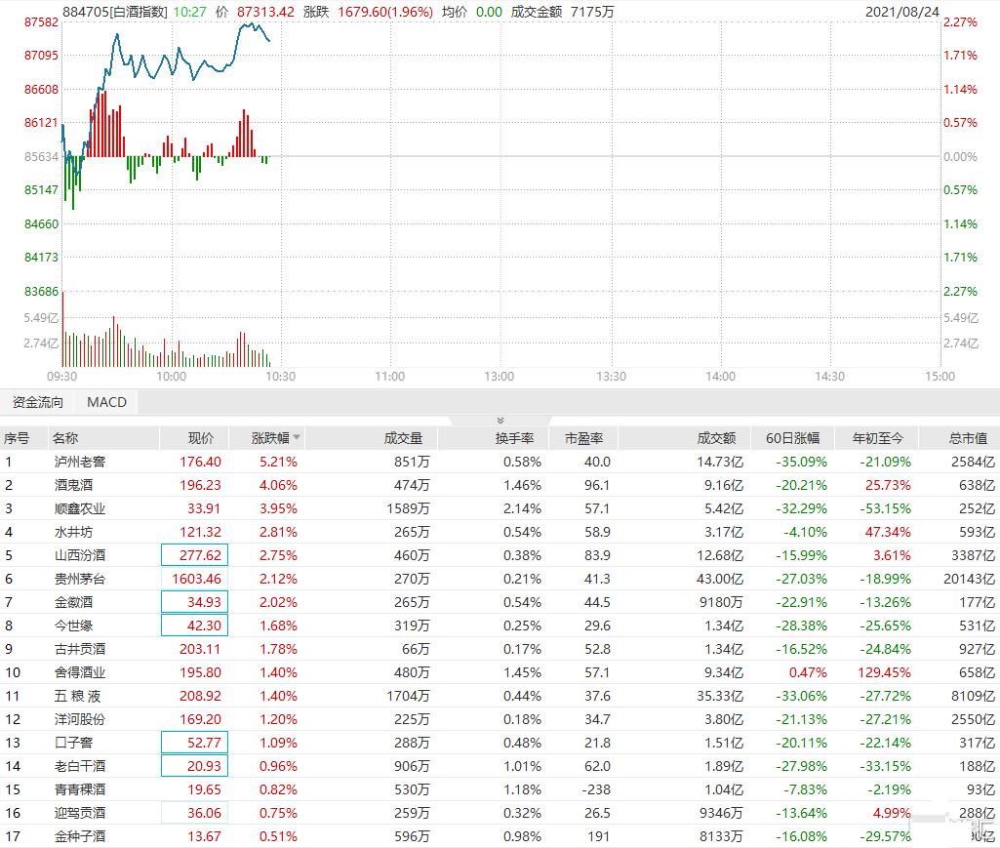Click the 11:00 mark on time axis

point(389,377)
